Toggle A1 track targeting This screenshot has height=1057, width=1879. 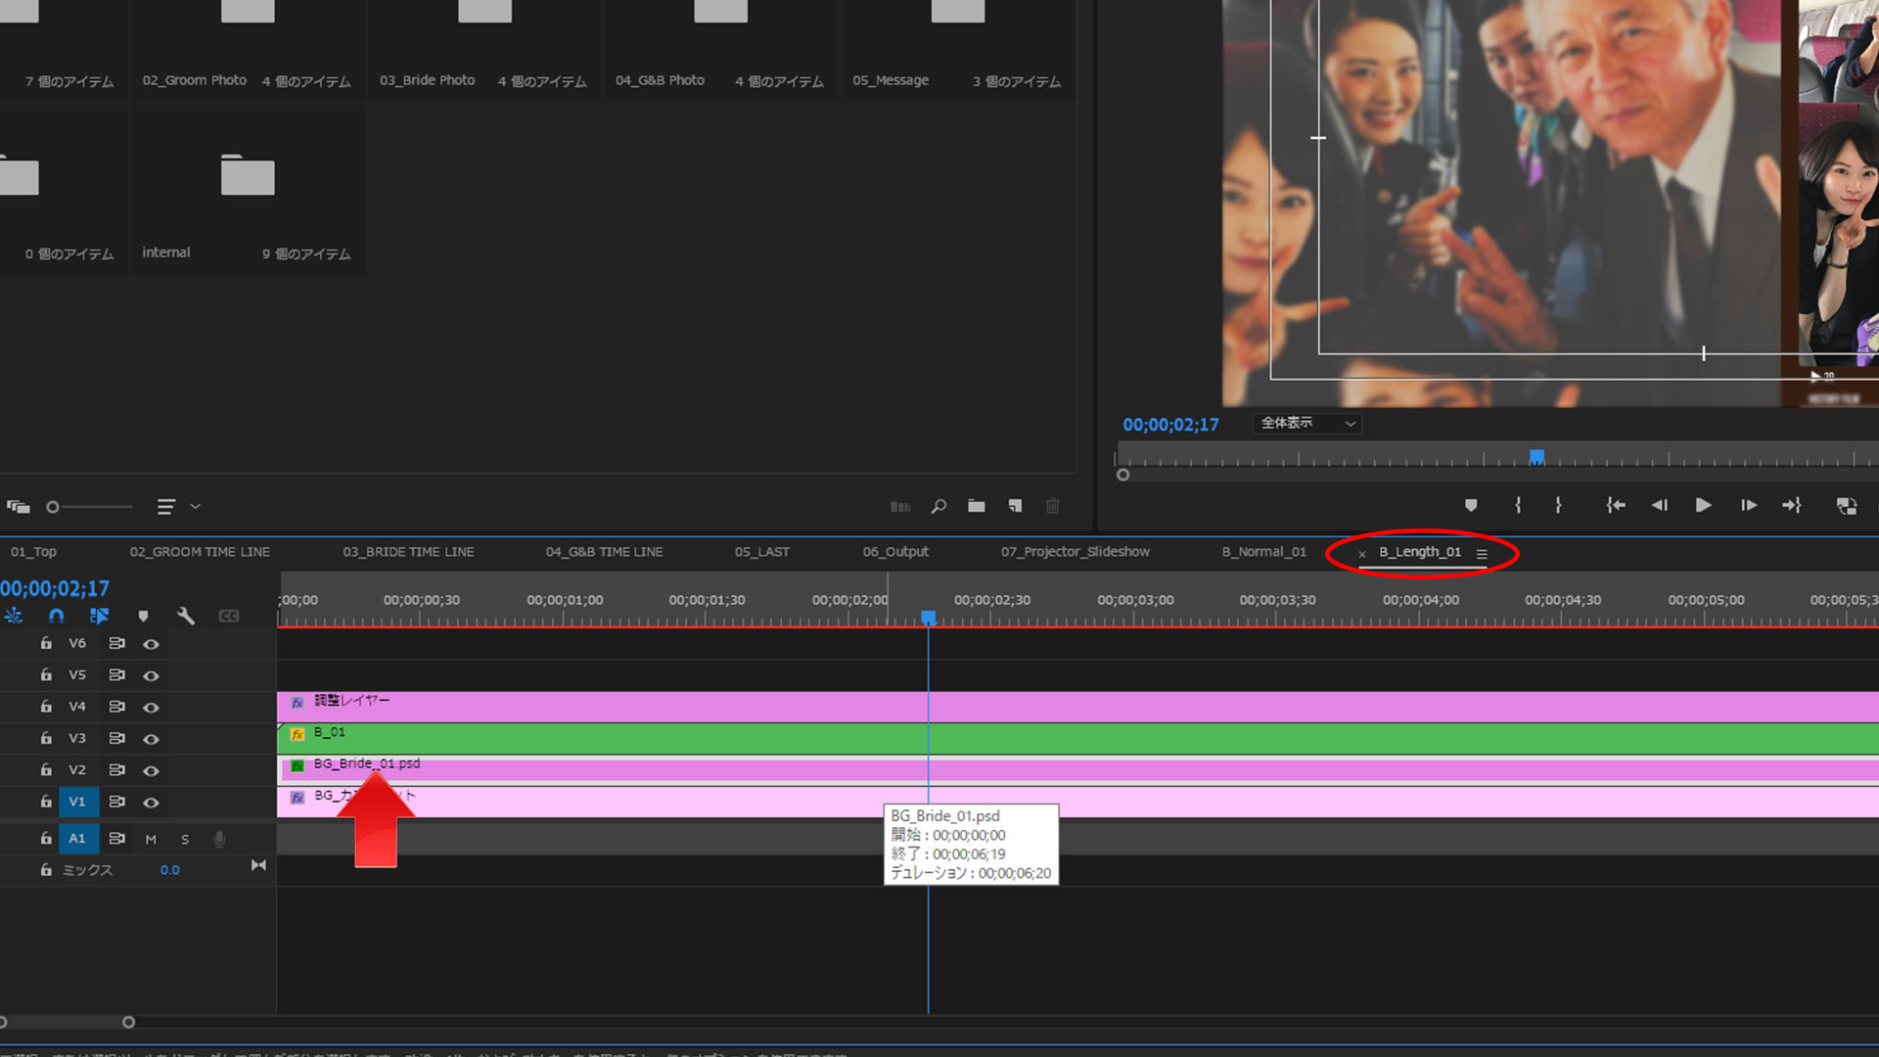pyautogui.click(x=77, y=839)
